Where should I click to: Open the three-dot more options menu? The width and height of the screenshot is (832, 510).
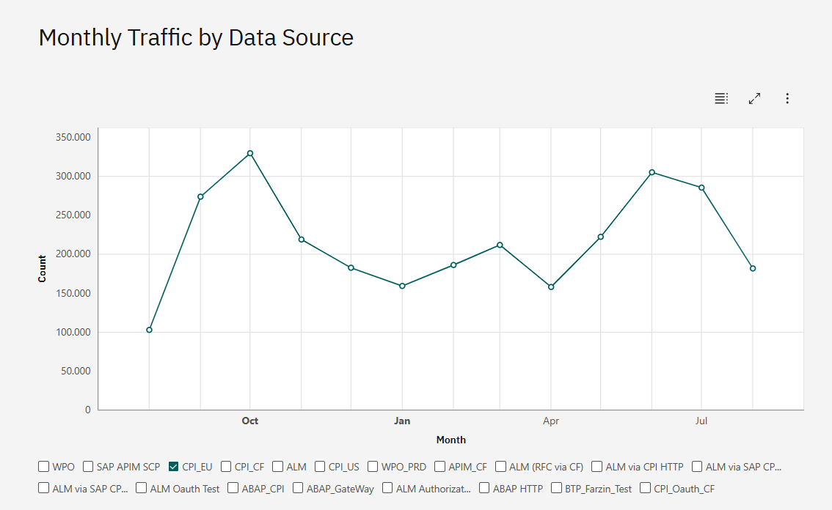pos(787,98)
